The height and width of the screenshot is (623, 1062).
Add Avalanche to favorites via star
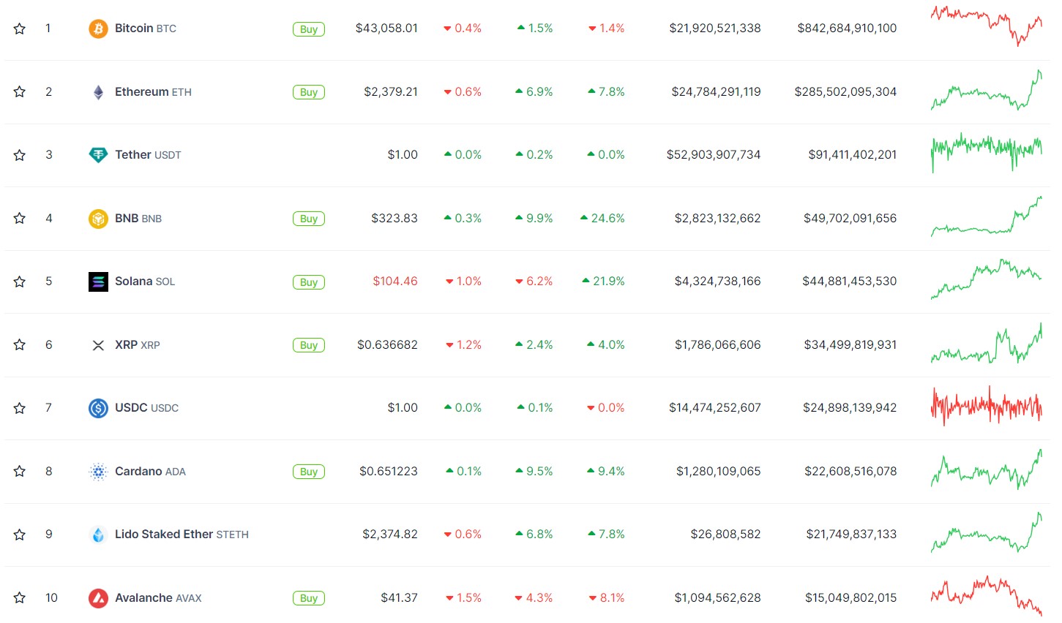tap(20, 597)
